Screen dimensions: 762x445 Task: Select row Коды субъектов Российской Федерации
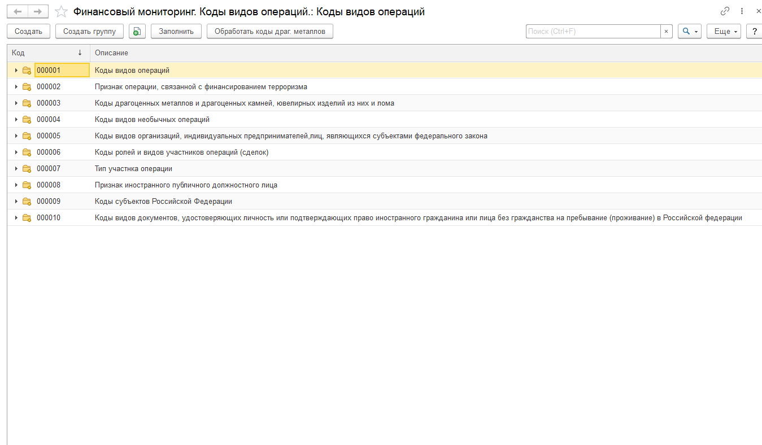coord(384,202)
